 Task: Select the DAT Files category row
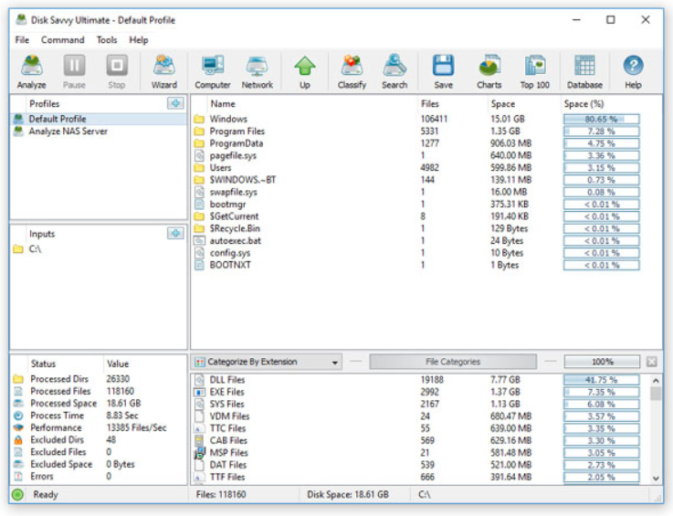tap(416, 465)
